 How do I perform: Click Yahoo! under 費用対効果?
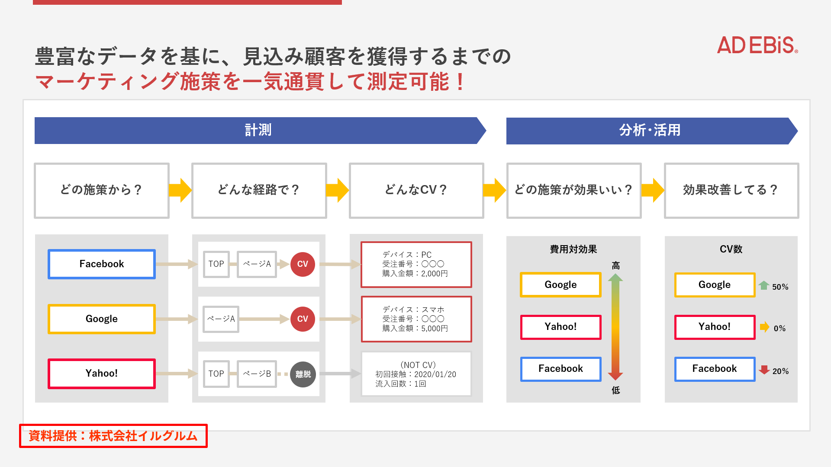560,327
